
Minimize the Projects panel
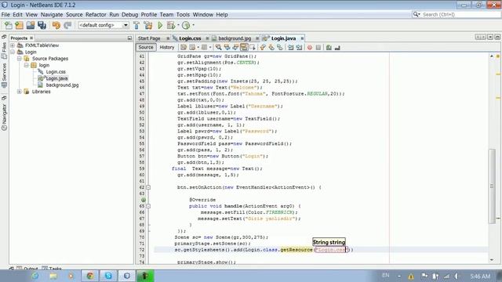[x=129, y=38]
